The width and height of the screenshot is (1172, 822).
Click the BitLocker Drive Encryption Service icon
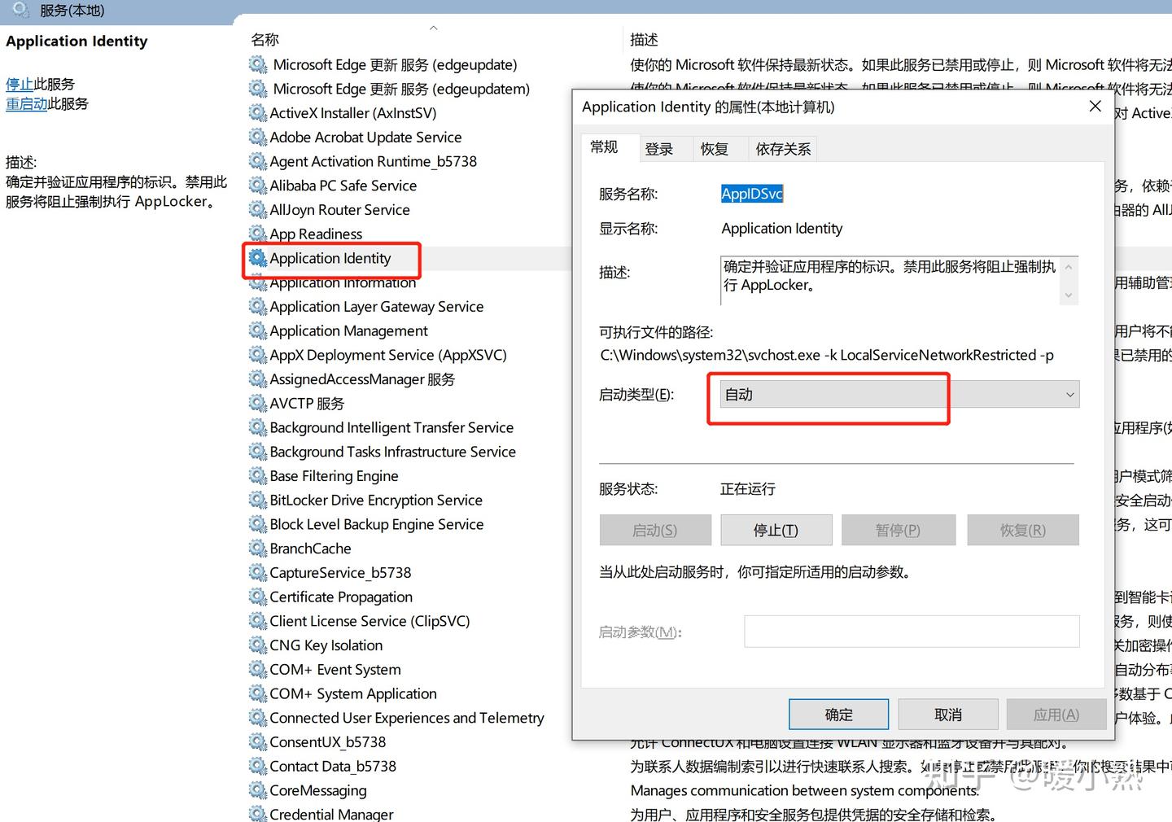click(x=258, y=500)
